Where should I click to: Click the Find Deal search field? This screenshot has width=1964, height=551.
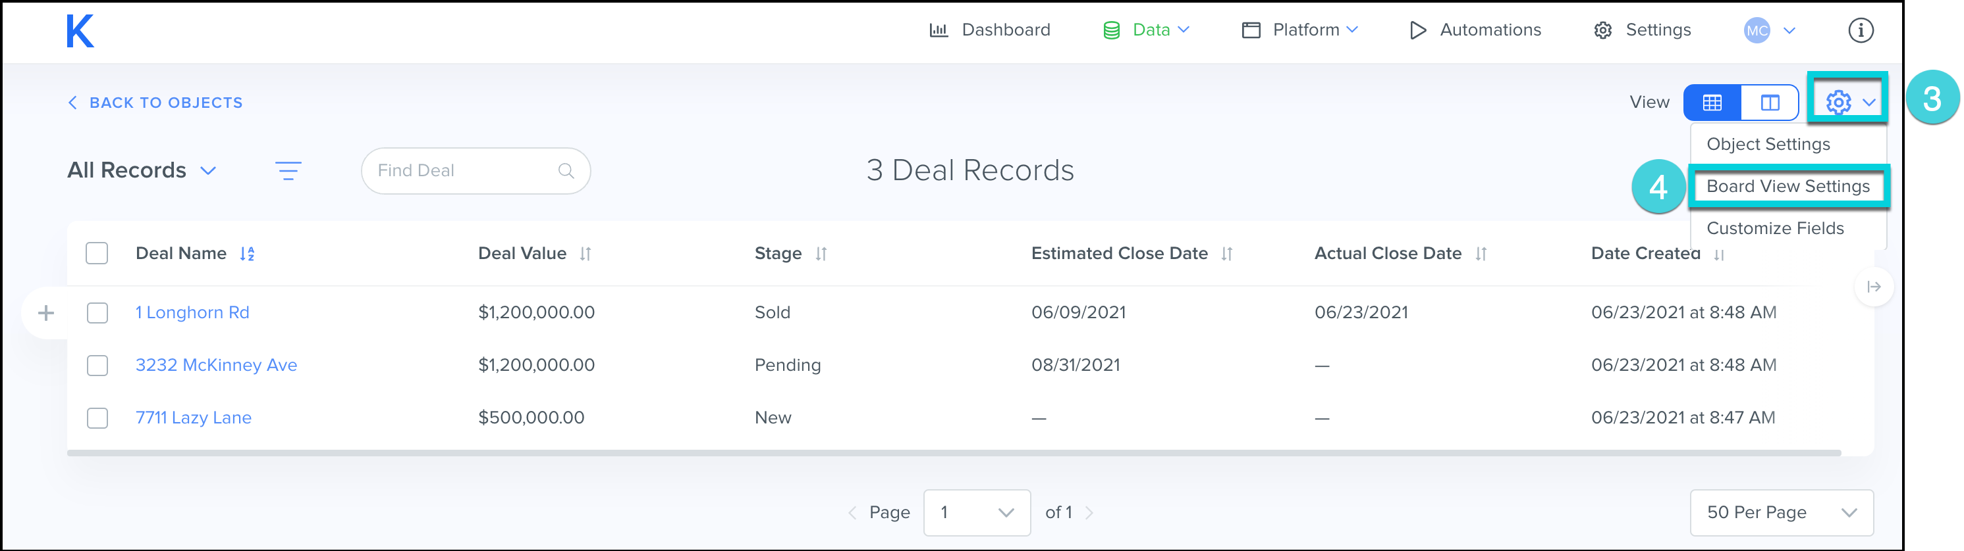pos(465,170)
